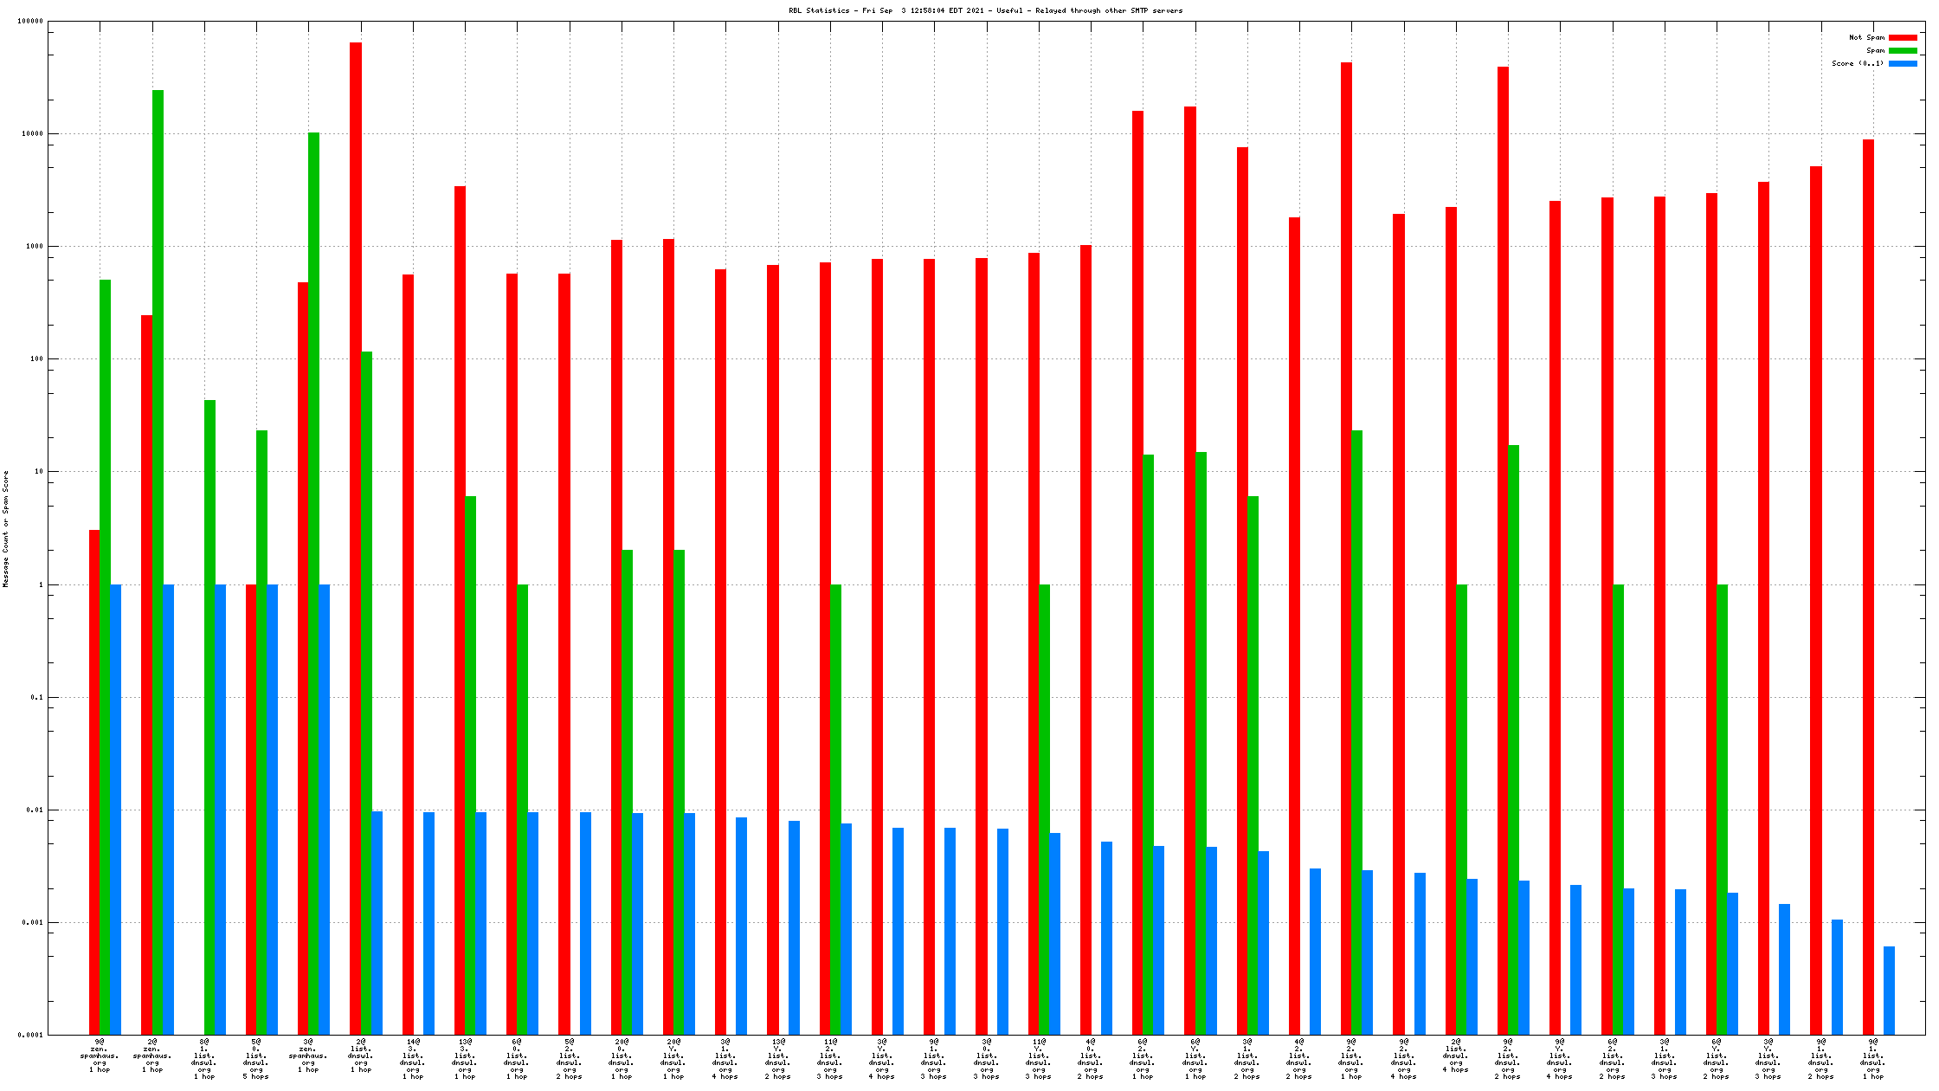Select the "Not Spam" legend text
Screen dimensions: 1939x1091
point(1866,37)
